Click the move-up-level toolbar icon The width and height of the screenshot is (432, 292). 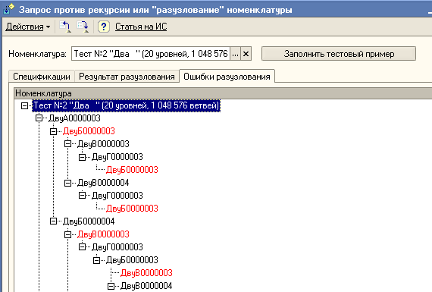pos(65,27)
